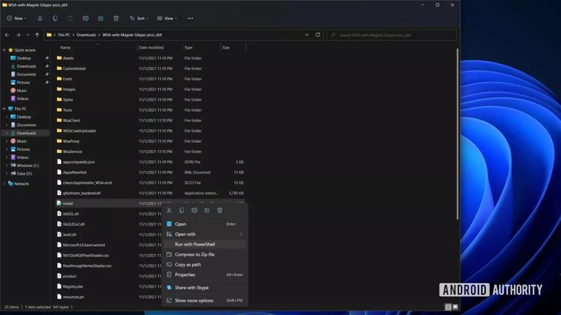
Task: Collapse This PC tree section
Action: 4,109
